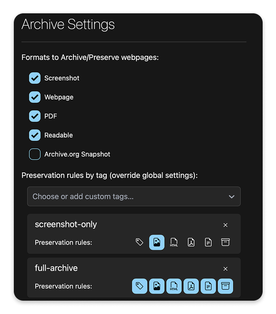Remove the screenshot-only tag rule
This screenshot has height=314, width=276.
pos(225,225)
